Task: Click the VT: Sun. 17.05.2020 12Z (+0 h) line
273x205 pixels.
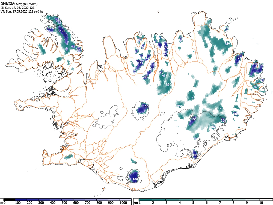Action: [22, 12]
